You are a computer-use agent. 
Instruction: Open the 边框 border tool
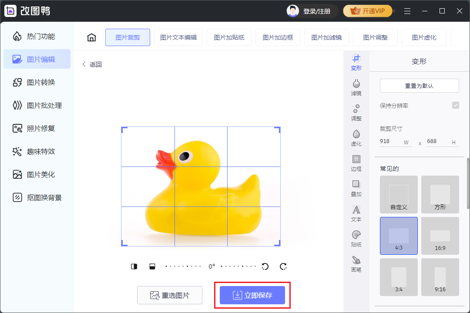356,163
